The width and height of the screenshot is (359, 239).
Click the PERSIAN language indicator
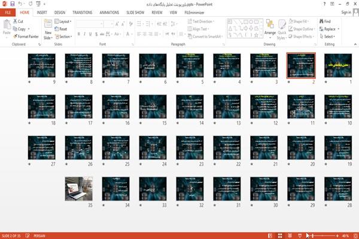point(39,235)
